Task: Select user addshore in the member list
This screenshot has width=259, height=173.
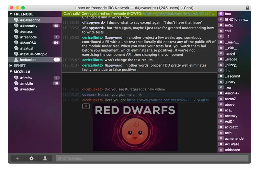Action: pyautogui.click(x=234, y=150)
